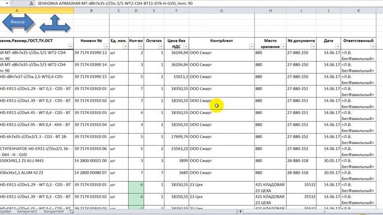Select the price cell 3685
The width and height of the screenshot is (383, 215).
coord(177,175)
